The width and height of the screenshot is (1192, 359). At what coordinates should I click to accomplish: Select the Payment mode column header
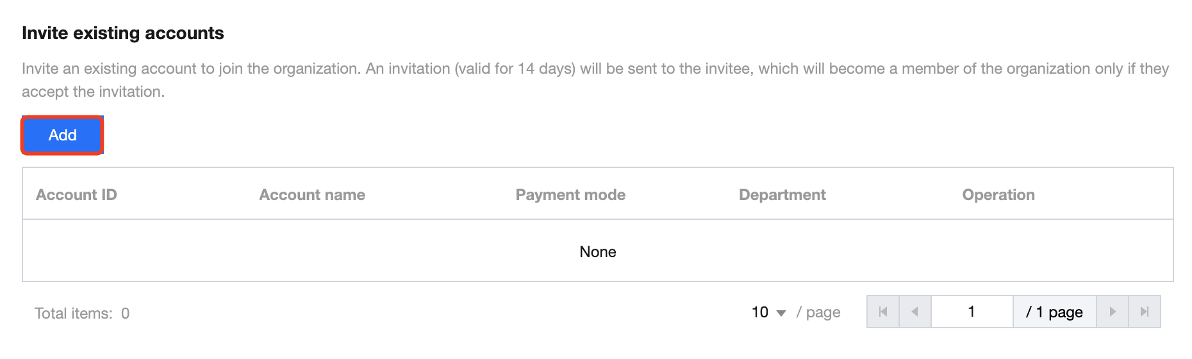pos(570,195)
